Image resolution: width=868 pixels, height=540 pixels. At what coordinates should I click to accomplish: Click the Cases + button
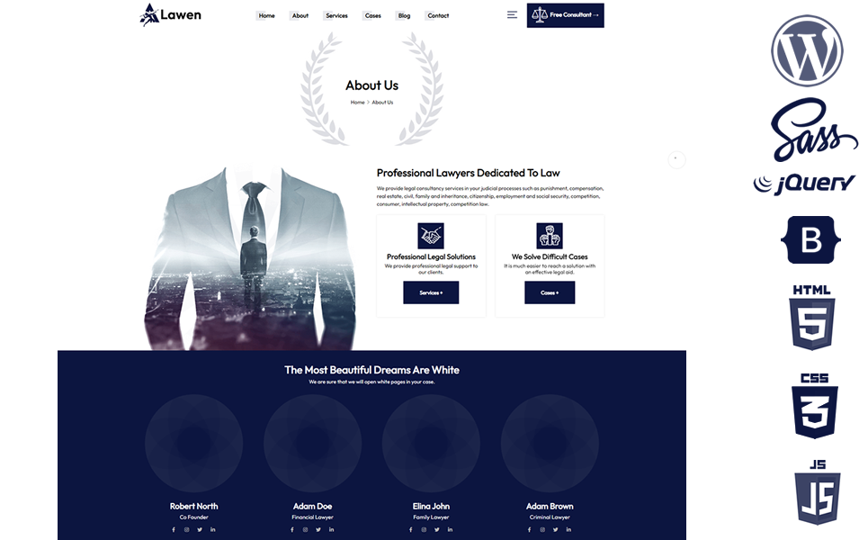(x=550, y=292)
